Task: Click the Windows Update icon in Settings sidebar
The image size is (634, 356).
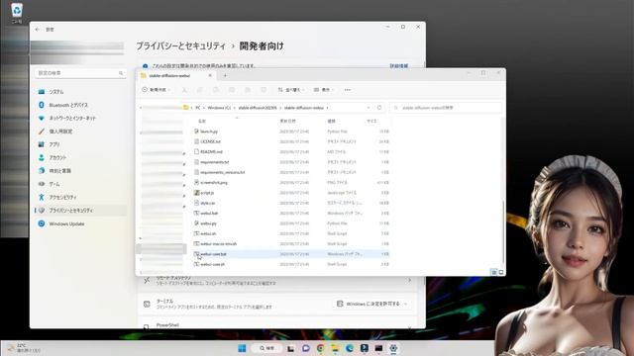Action: [x=42, y=223]
